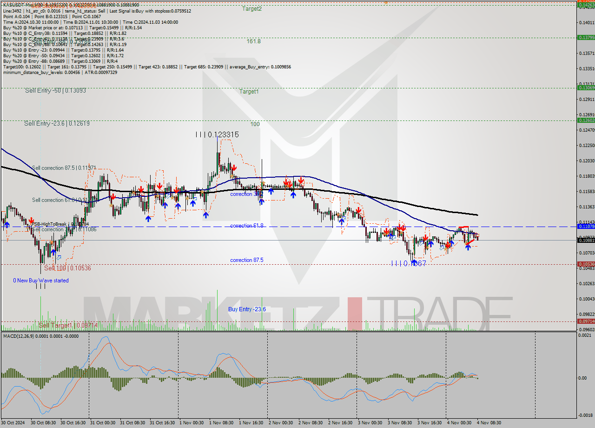The width and height of the screenshot is (595, 428).
Task: Click the 'Time A:2024.10.30 11:00:00' text
Action: pyautogui.click(x=31, y=22)
